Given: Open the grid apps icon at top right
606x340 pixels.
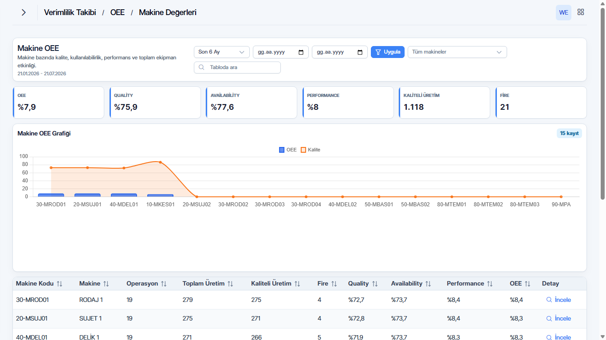Looking at the screenshot, I should pyautogui.click(x=581, y=12).
